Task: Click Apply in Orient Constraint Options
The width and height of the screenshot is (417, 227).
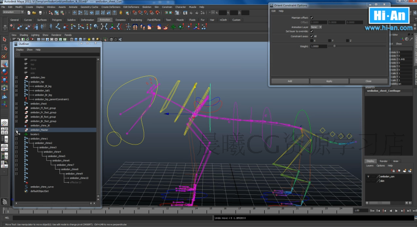Action: pos(329,81)
